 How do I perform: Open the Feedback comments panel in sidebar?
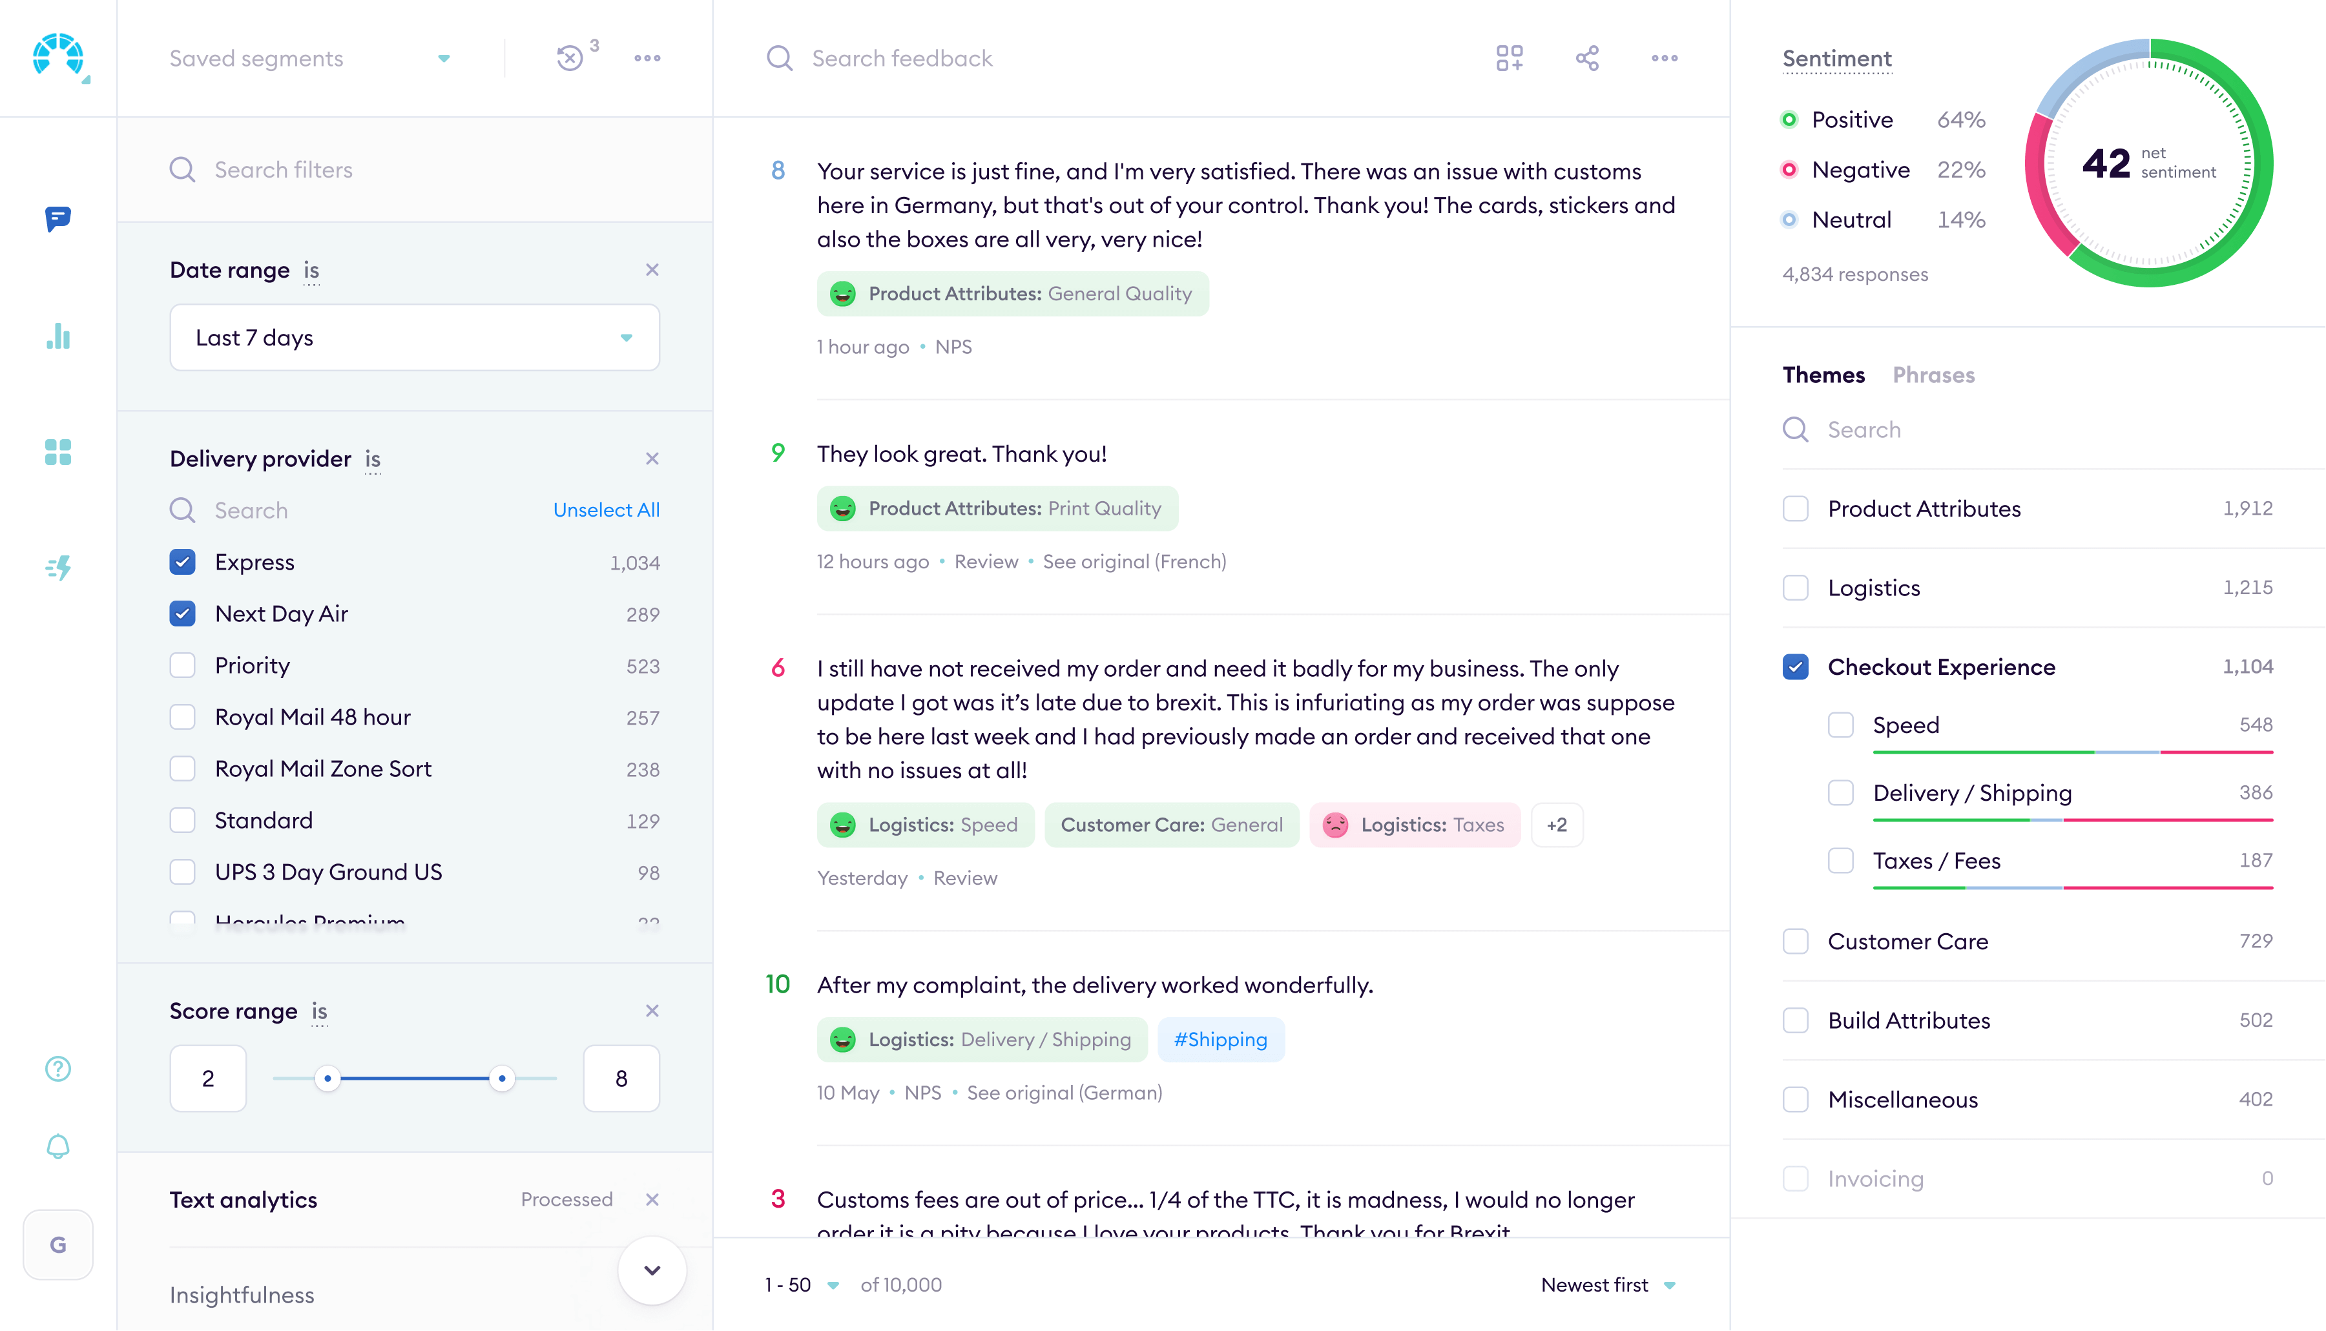click(57, 218)
